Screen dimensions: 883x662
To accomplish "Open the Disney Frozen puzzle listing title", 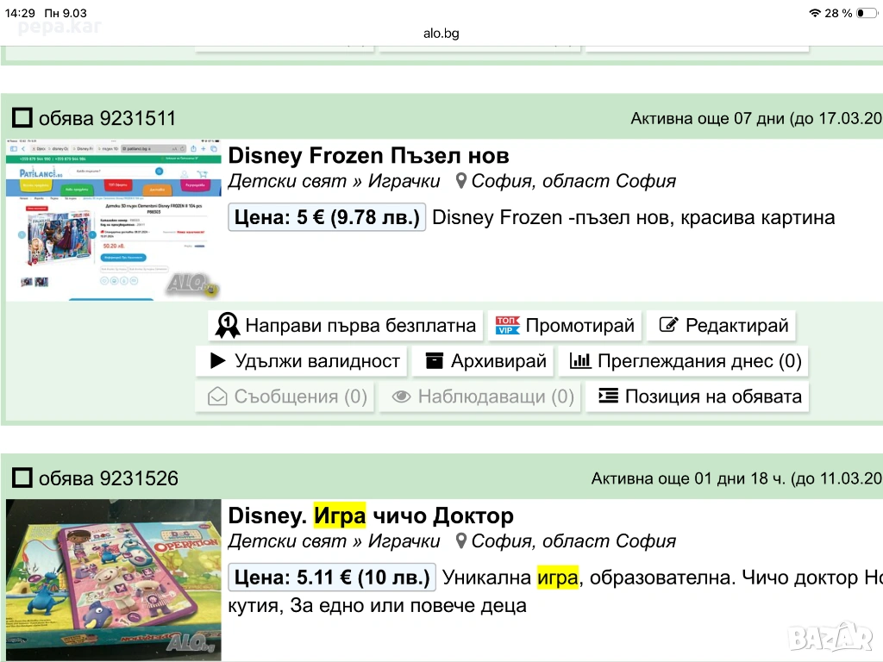I will click(x=368, y=156).
